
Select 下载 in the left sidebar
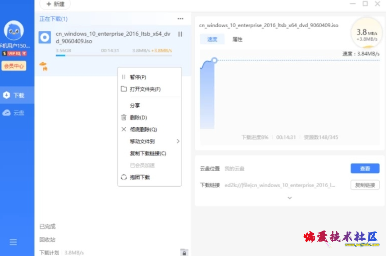point(17,95)
